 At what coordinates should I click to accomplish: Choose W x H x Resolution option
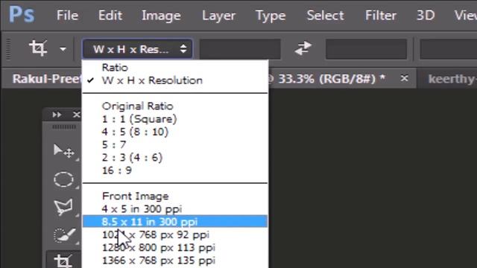coord(175,80)
